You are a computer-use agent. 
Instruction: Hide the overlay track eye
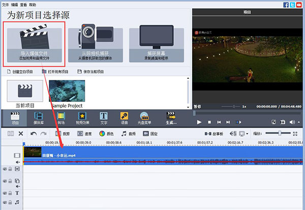[5, 181]
